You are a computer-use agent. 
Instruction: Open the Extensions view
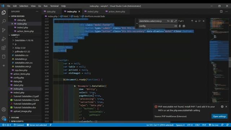click(4, 48)
